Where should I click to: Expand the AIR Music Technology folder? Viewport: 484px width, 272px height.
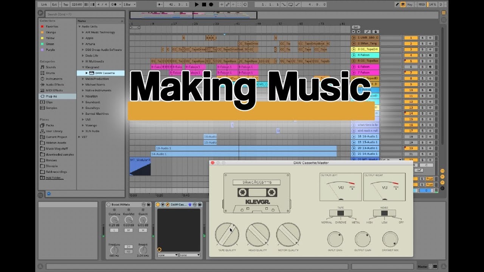pos(83,32)
